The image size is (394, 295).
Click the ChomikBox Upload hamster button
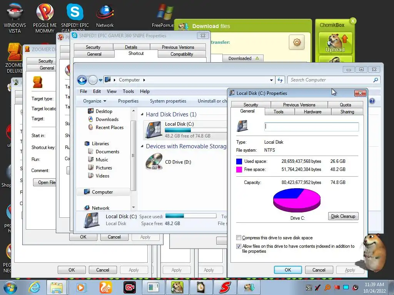335,43
